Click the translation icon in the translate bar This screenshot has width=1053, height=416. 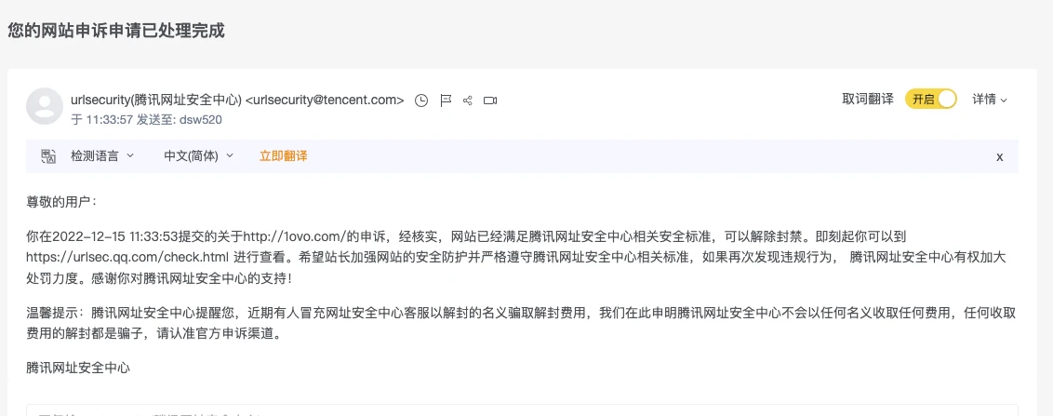point(48,156)
